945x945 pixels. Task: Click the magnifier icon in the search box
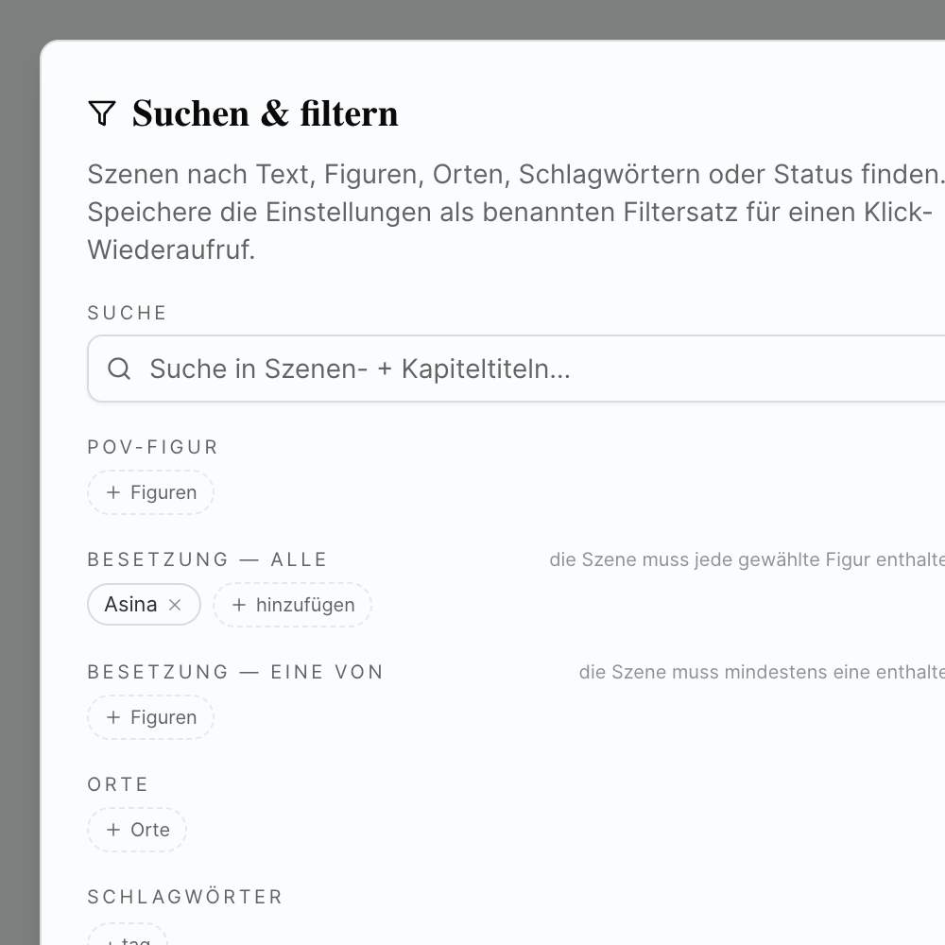click(119, 369)
